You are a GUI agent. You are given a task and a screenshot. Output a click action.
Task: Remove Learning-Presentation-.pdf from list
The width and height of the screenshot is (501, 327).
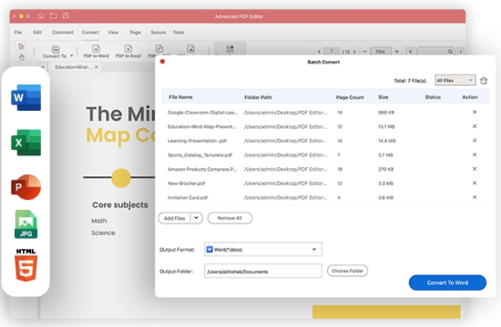tap(475, 140)
